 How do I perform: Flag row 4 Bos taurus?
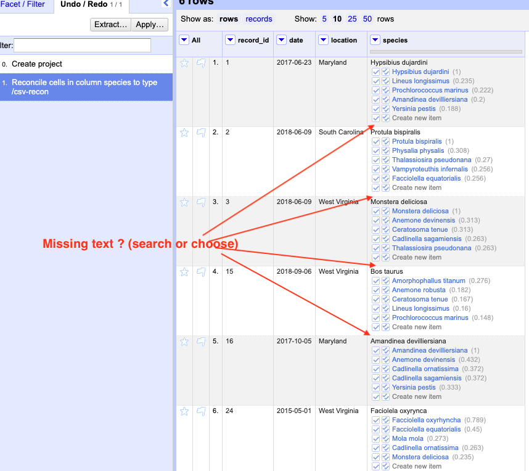201,272
